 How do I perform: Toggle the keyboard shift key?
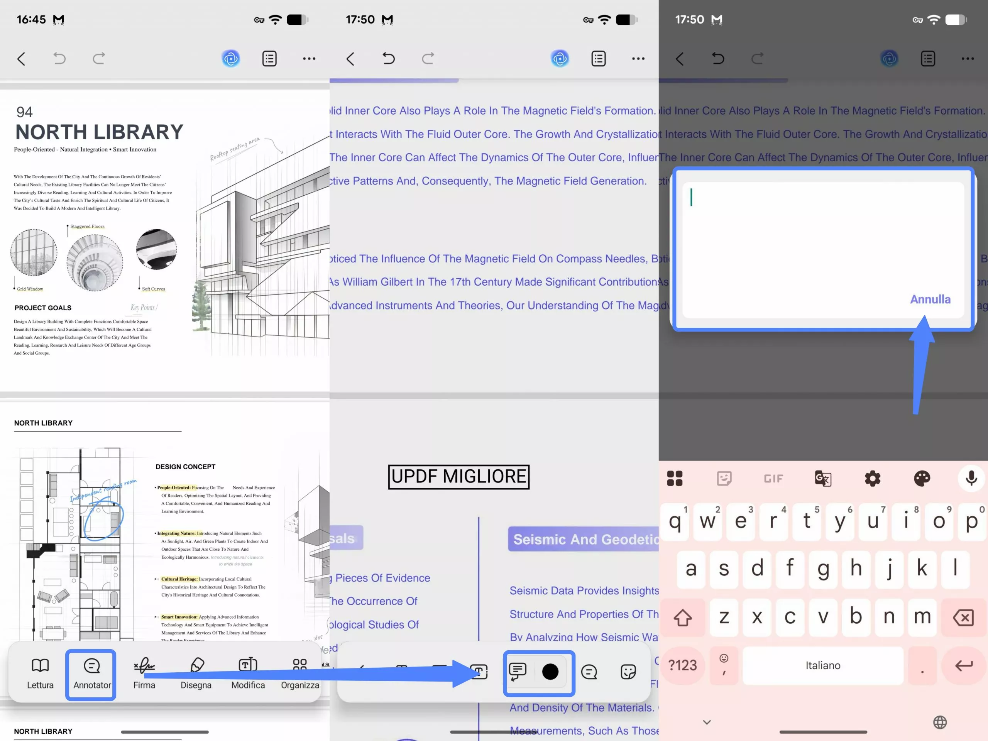pos(682,617)
